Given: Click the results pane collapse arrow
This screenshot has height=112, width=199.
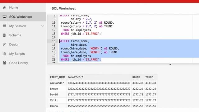Looking at the screenshot, I should (170, 64).
